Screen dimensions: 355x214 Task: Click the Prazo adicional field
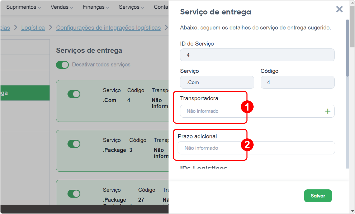click(256, 148)
